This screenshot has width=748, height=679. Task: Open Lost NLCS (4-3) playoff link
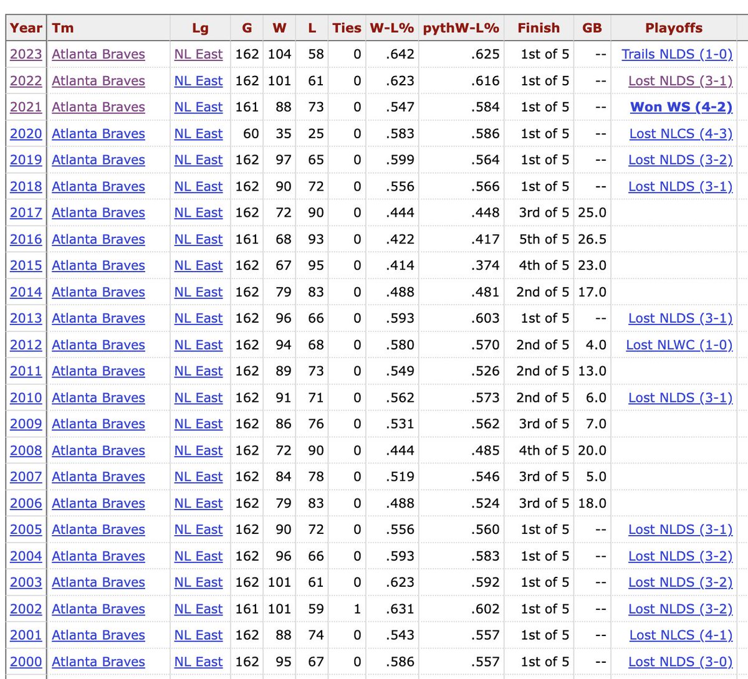pyautogui.click(x=681, y=134)
